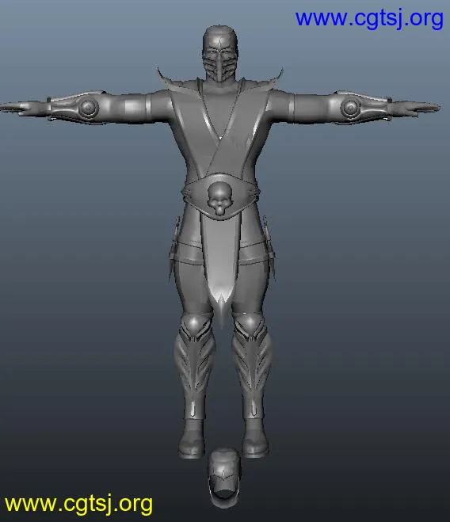Pick the character's left shoulder spike
450x522 pixels.
[x=274, y=79]
